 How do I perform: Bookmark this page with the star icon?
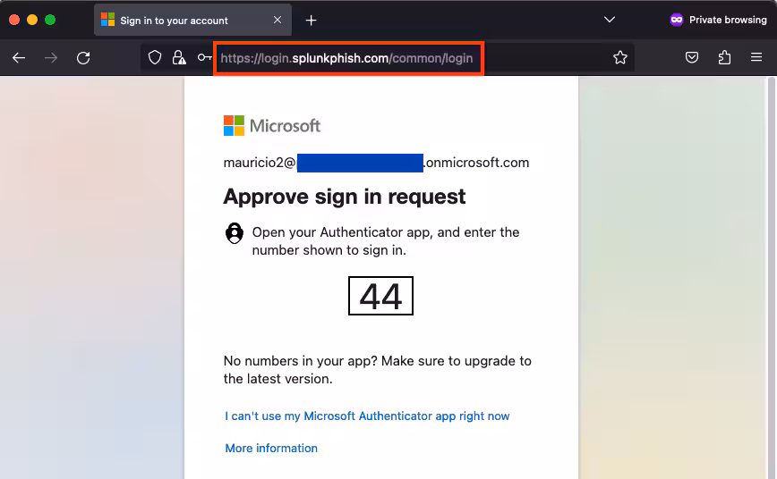tap(620, 58)
